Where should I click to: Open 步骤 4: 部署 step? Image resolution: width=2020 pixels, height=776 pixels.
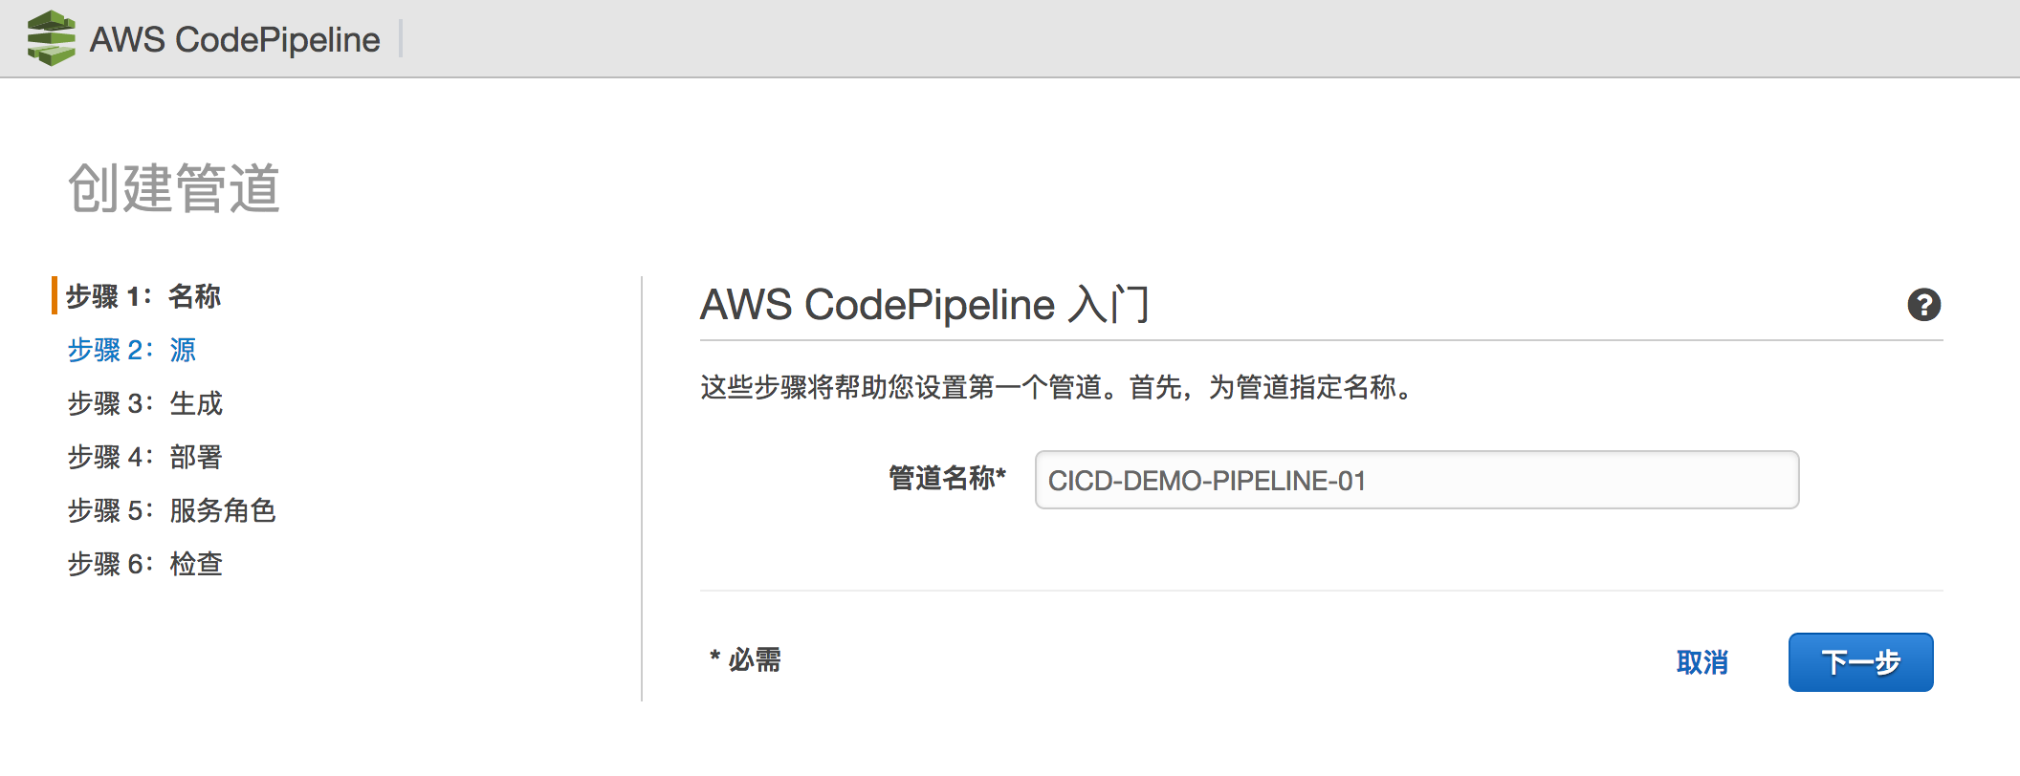(144, 457)
